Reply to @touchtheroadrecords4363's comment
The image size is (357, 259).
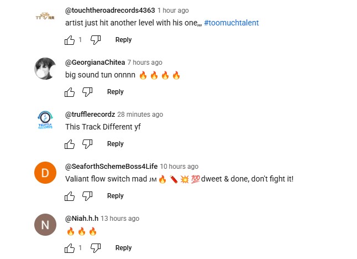[123, 40]
